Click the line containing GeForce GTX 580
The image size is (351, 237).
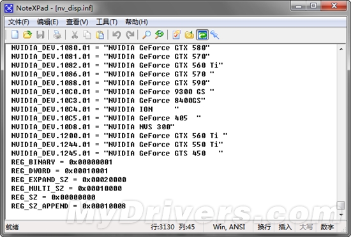pos(110,48)
